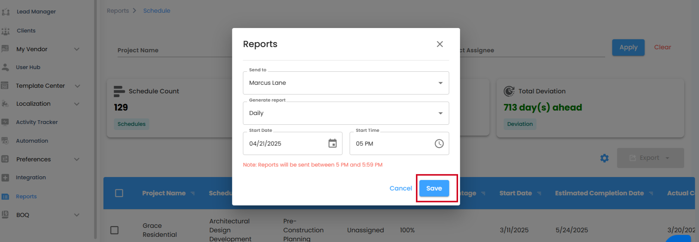The image size is (699, 242).
Task: Toggle the select-all checkbox in table header
Action: coord(119,193)
